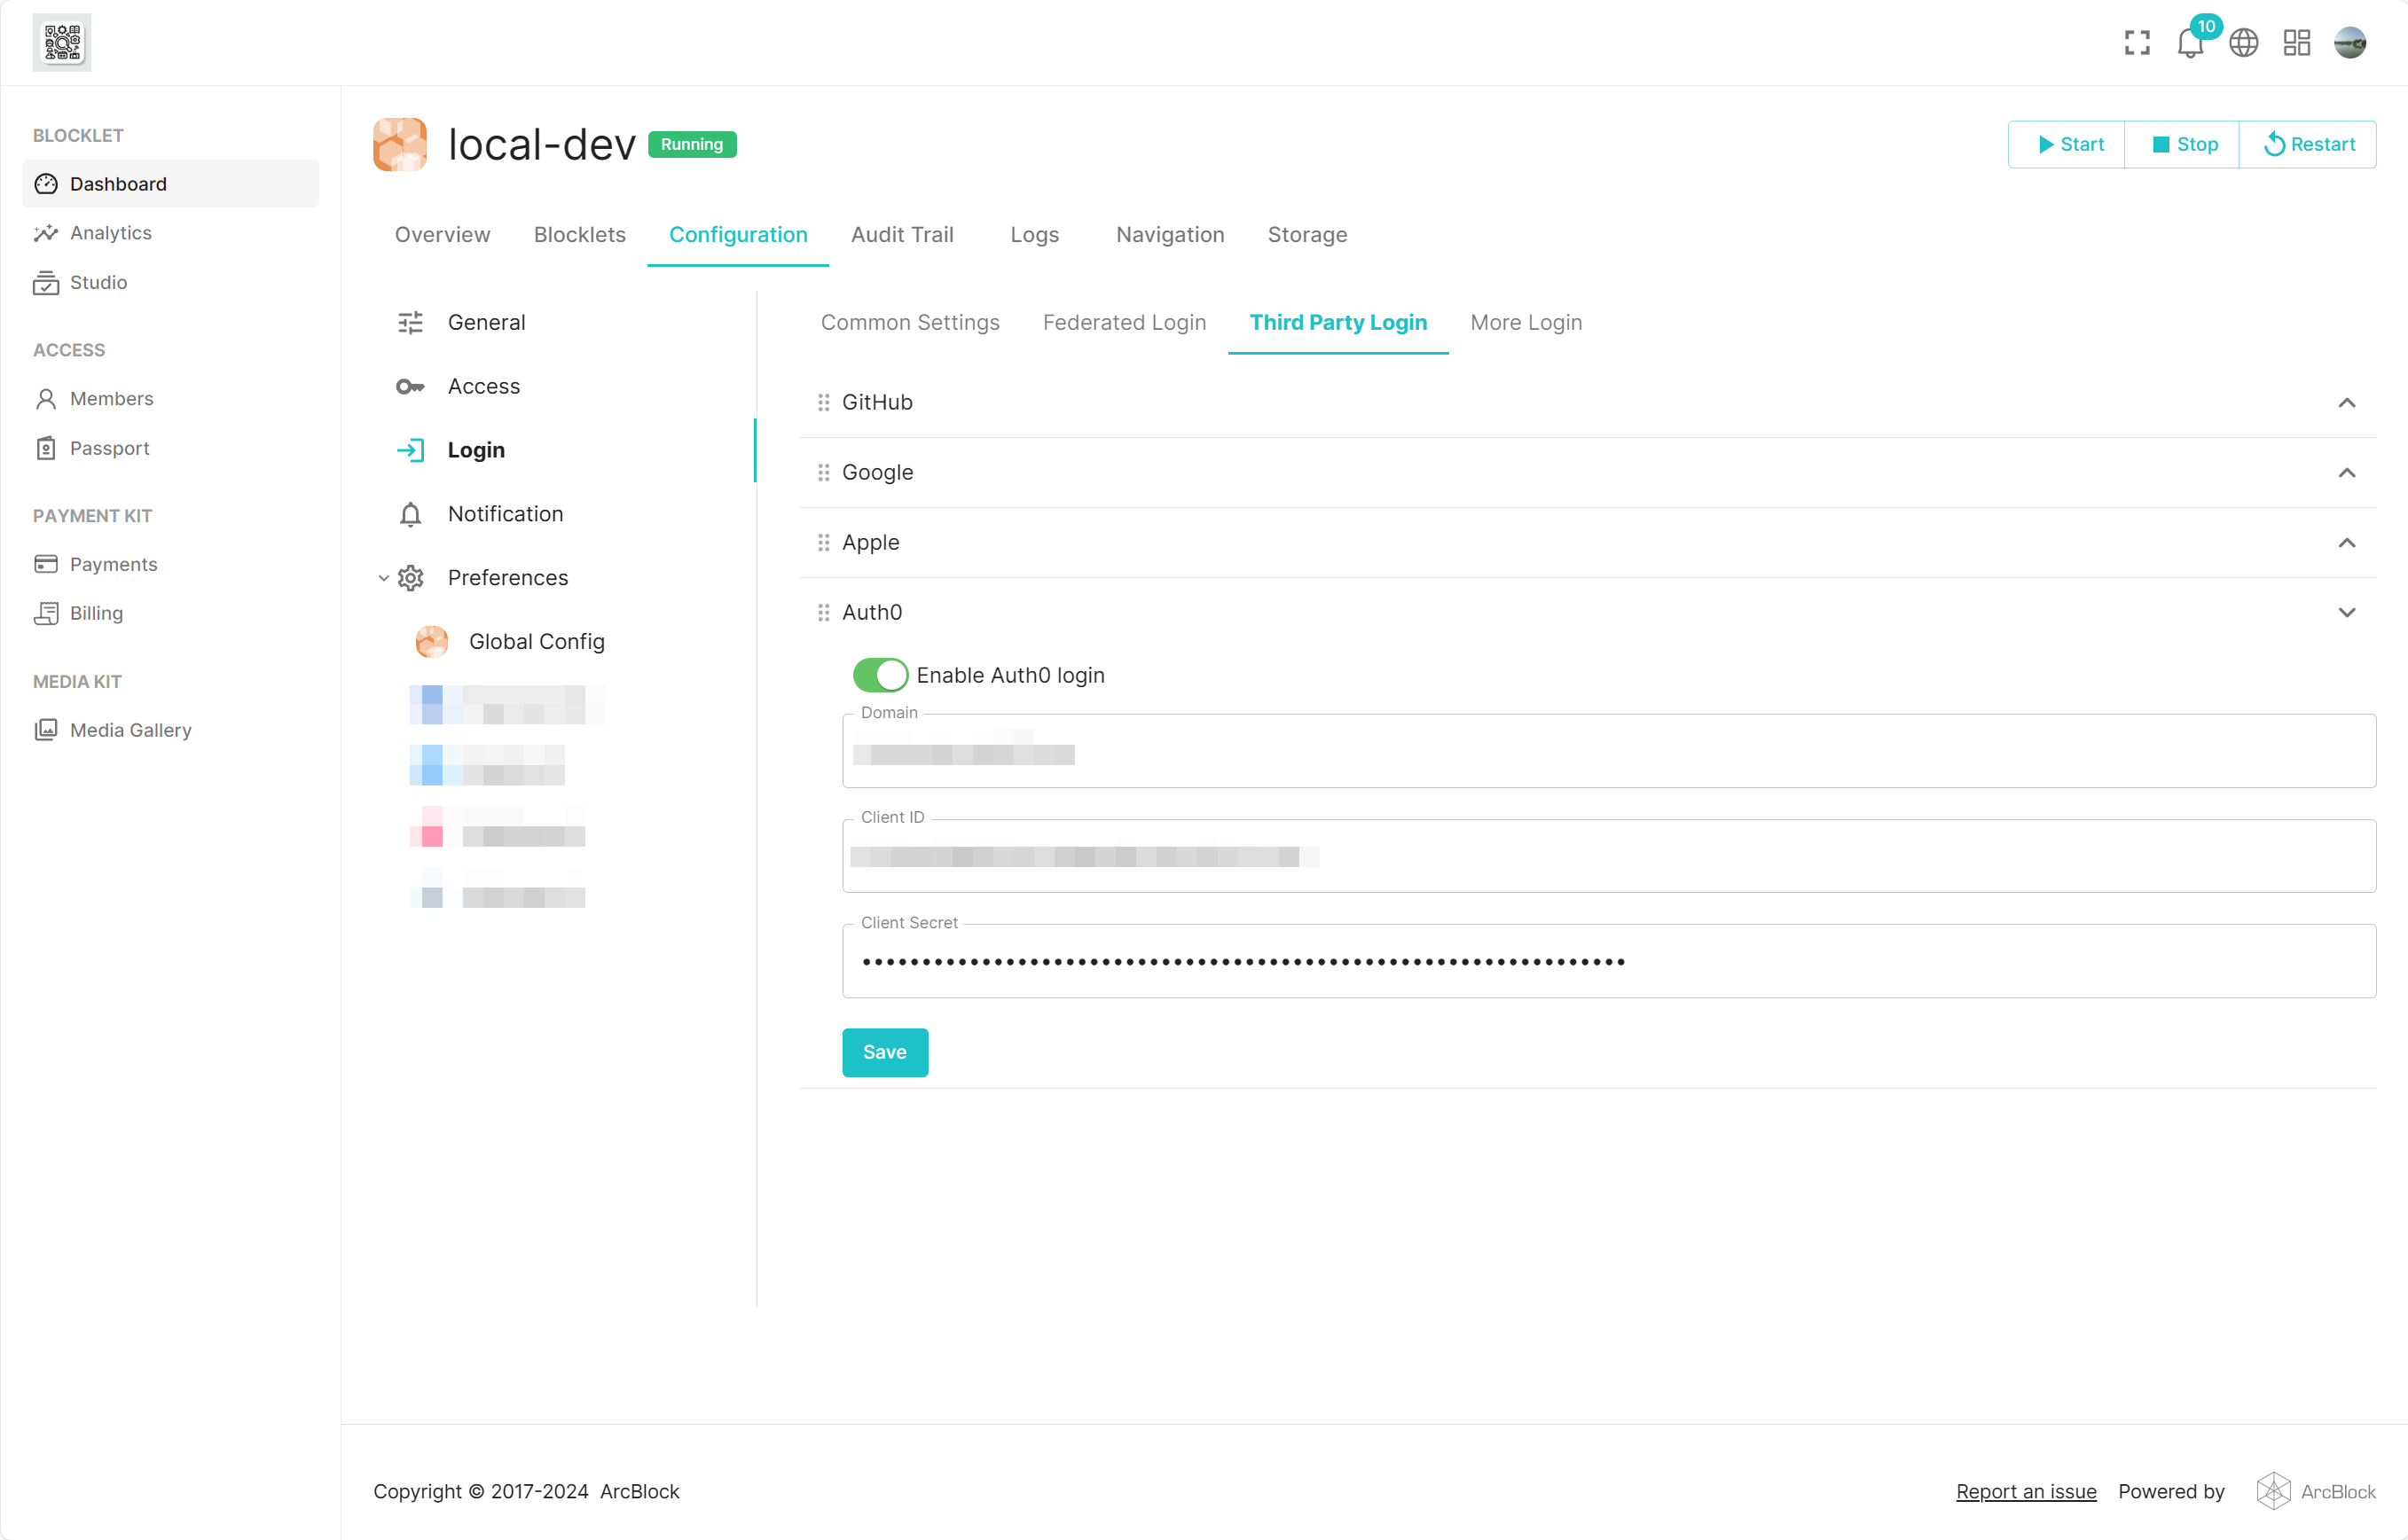Image resolution: width=2408 pixels, height=1540 pixels.
Task: Open the language globe icon
Action: point(2243,43)
